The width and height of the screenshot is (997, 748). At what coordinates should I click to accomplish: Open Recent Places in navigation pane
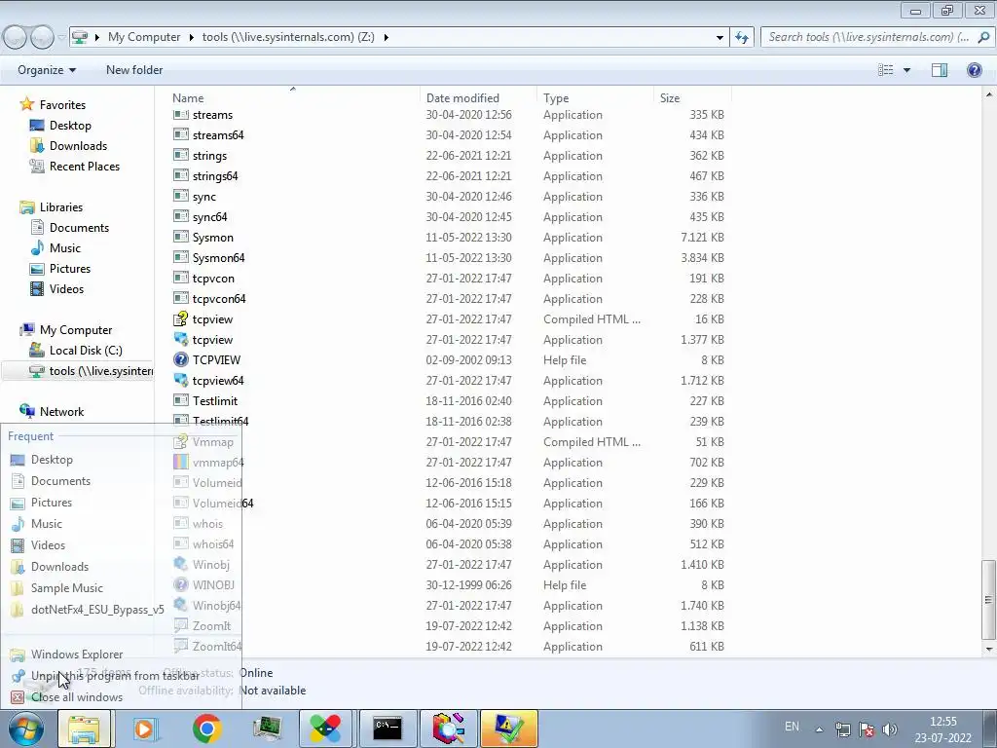(x=85, y=166)
